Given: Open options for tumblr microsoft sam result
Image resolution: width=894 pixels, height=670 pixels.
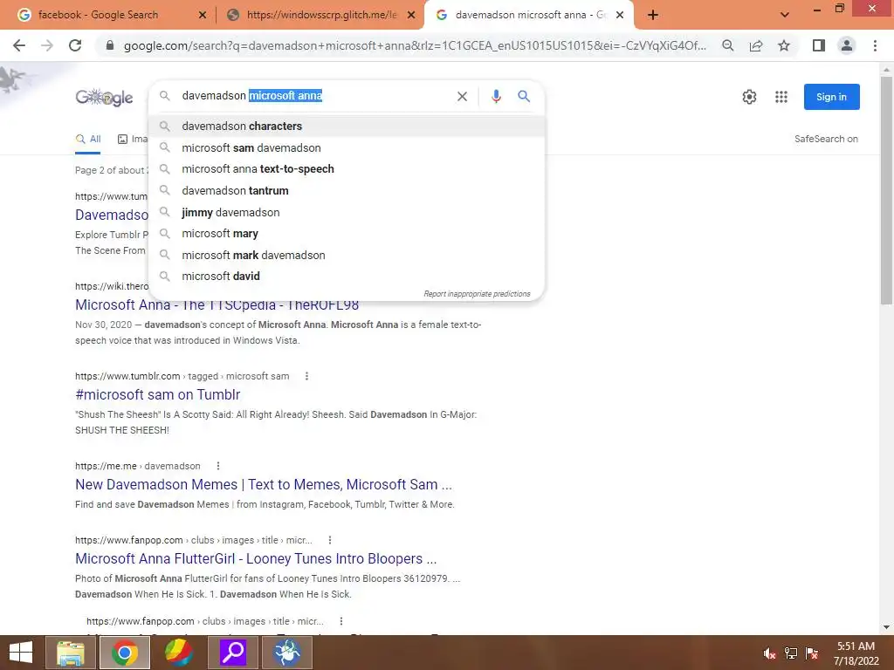Looking at the screenshot, I should click(x=306, y=376).
